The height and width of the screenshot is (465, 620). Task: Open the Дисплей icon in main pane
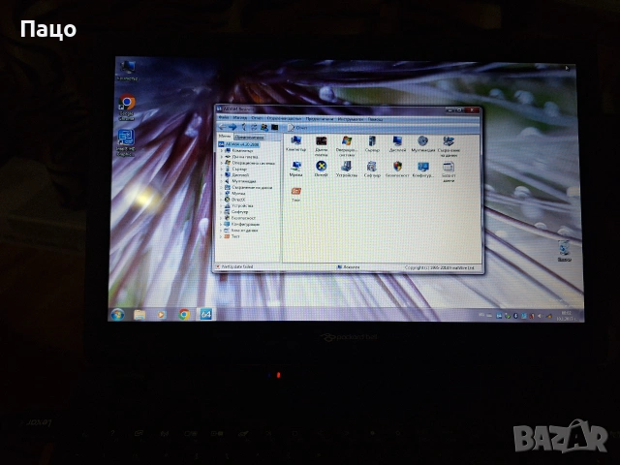tap(397, 144)
